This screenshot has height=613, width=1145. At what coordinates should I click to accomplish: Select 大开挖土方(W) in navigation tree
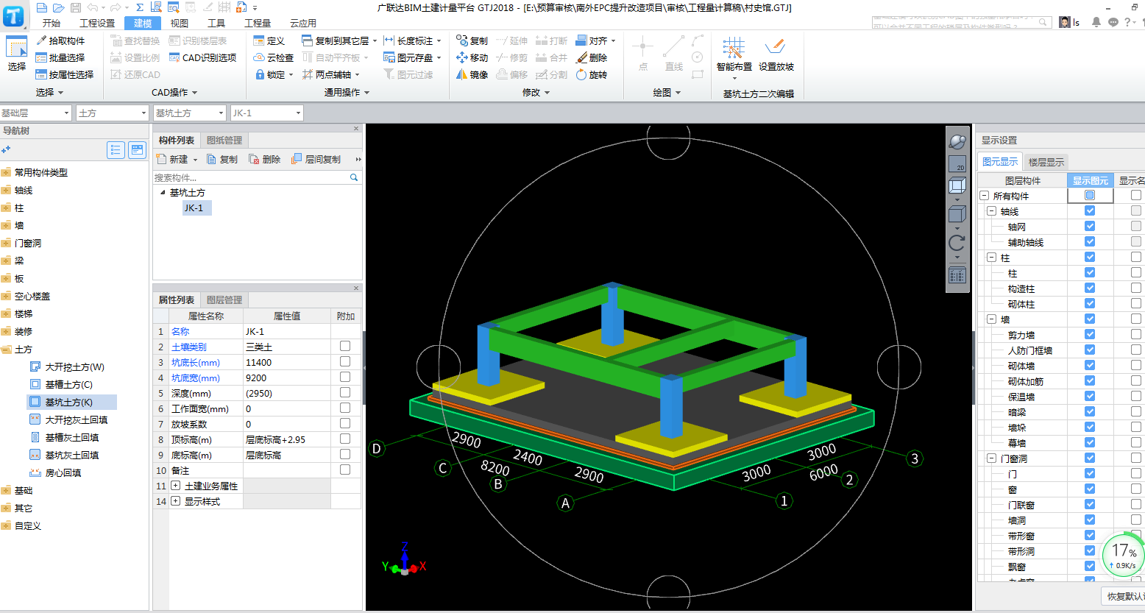(74, 366)
